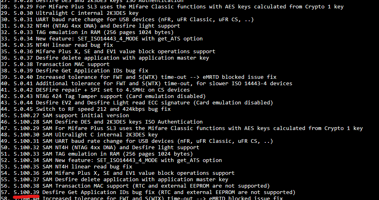Select the line 5.0.38 Transaction MAC support
The image size is (379, 200).
point(55,64)
